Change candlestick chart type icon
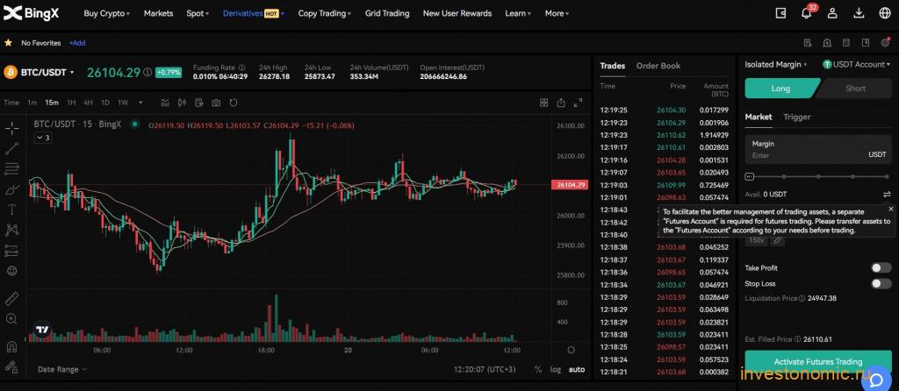The width and height of the screenshot is (899, 391). pyautogui.click(x=183, y=103)
